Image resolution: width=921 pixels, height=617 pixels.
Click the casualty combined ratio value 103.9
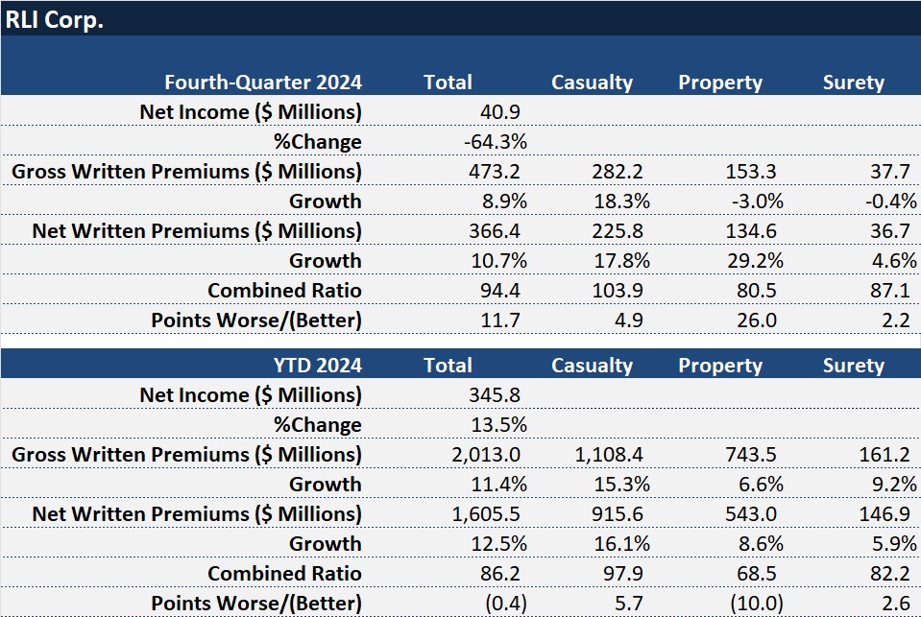[x=617, y=291]
